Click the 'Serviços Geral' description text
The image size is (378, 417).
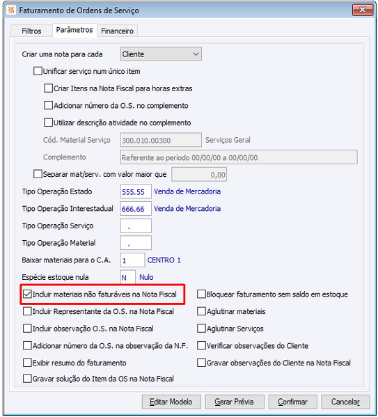click(228, 140)
